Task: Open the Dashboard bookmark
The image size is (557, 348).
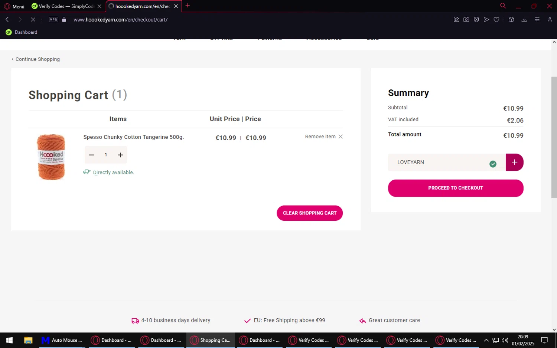Action: (x=22, y=32)
